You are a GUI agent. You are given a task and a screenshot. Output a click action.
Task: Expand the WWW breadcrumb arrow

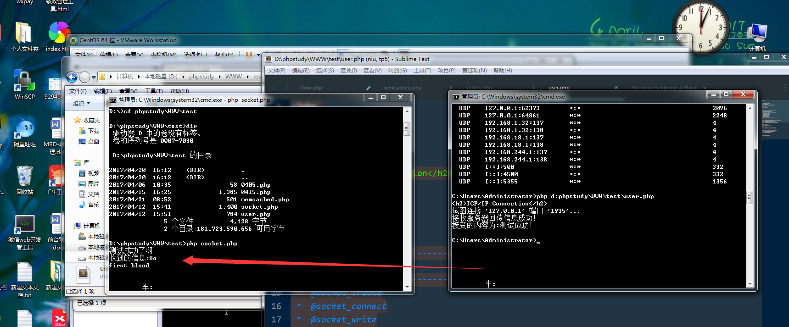(247, 77)
